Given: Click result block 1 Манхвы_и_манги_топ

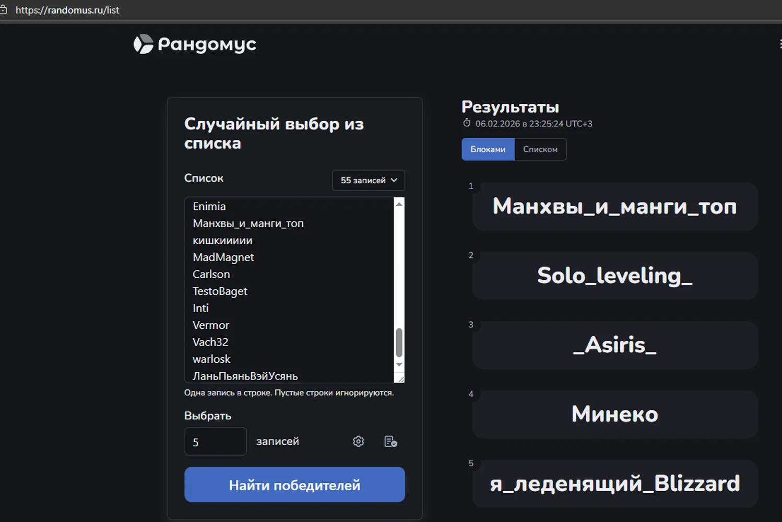Looking at the screenshot, I should tap(615, 207).
